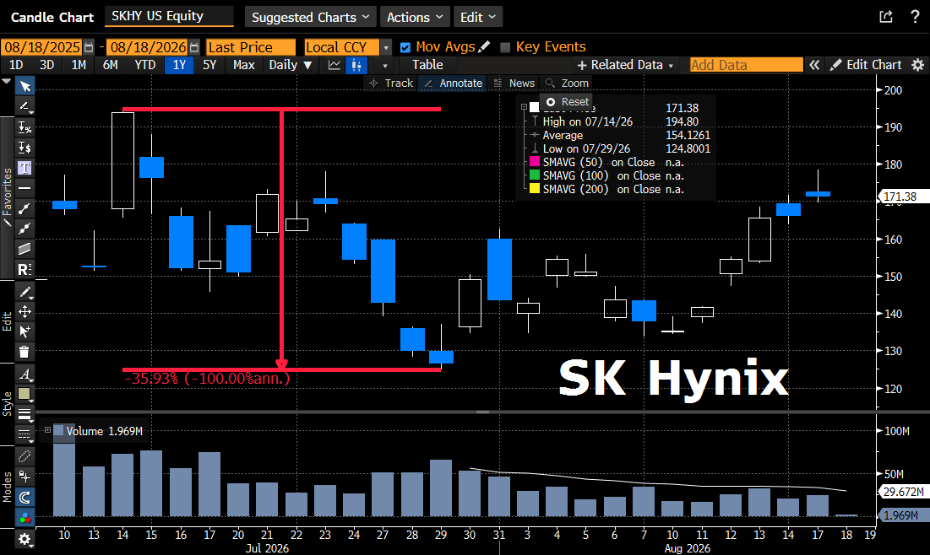Open the Actions dropdown menu
This screenshot has height=555, width=930.
click(x=415, y=17)
